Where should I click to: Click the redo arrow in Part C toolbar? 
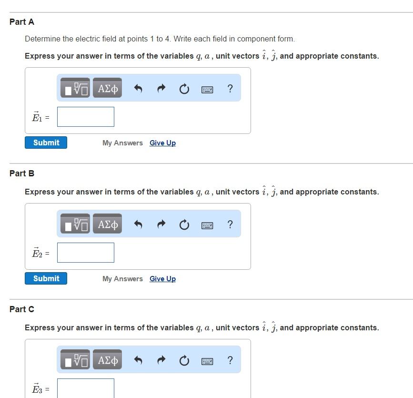click(x=161, y=360)
